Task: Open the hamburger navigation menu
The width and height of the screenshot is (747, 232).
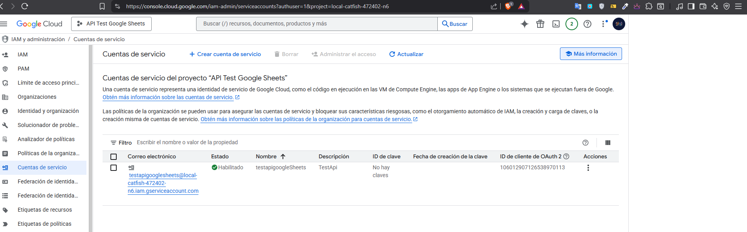Action: (4, 24)
